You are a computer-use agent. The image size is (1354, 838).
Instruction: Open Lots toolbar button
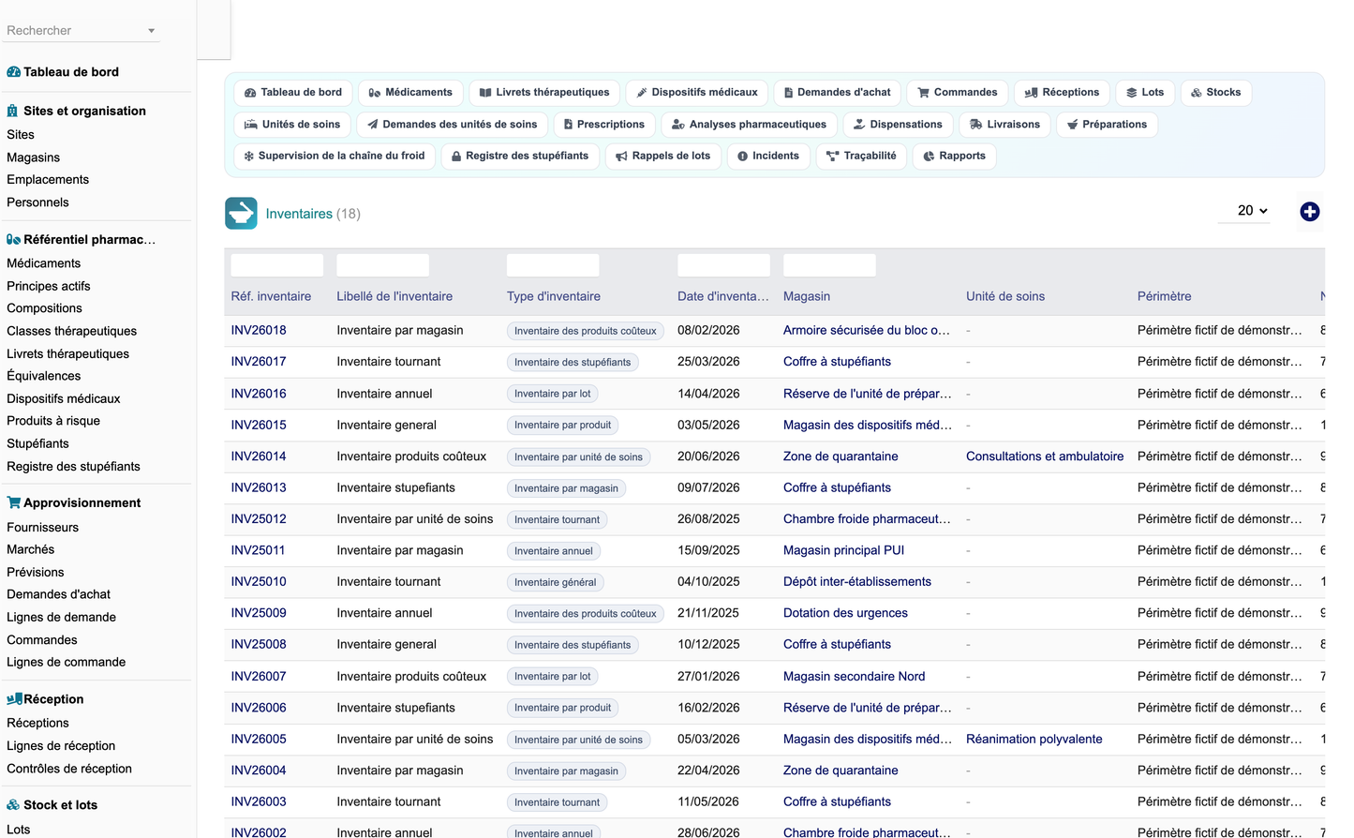(x=1145, y=93)
